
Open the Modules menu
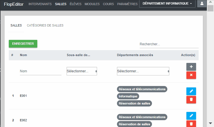(x=92, y=4)
